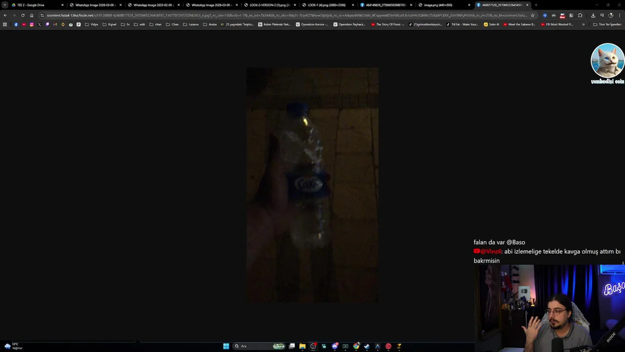The image size is (625, 352).
Task: Click the address bar URL field
Action: point(287,15)
